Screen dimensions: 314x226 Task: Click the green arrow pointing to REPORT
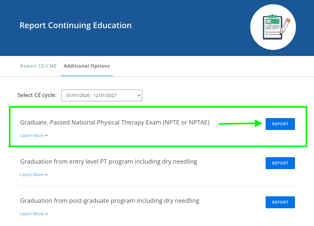tap(241, 124)
